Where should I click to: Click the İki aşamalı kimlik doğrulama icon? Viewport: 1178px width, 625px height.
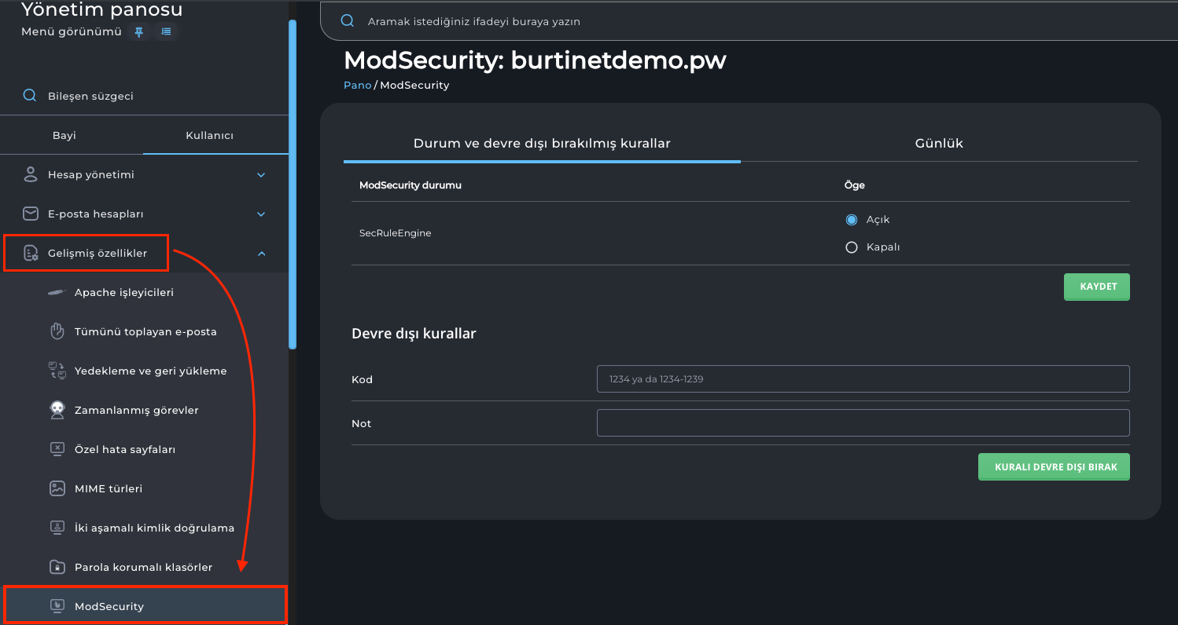pyautogui.click(x=56, y=527)
